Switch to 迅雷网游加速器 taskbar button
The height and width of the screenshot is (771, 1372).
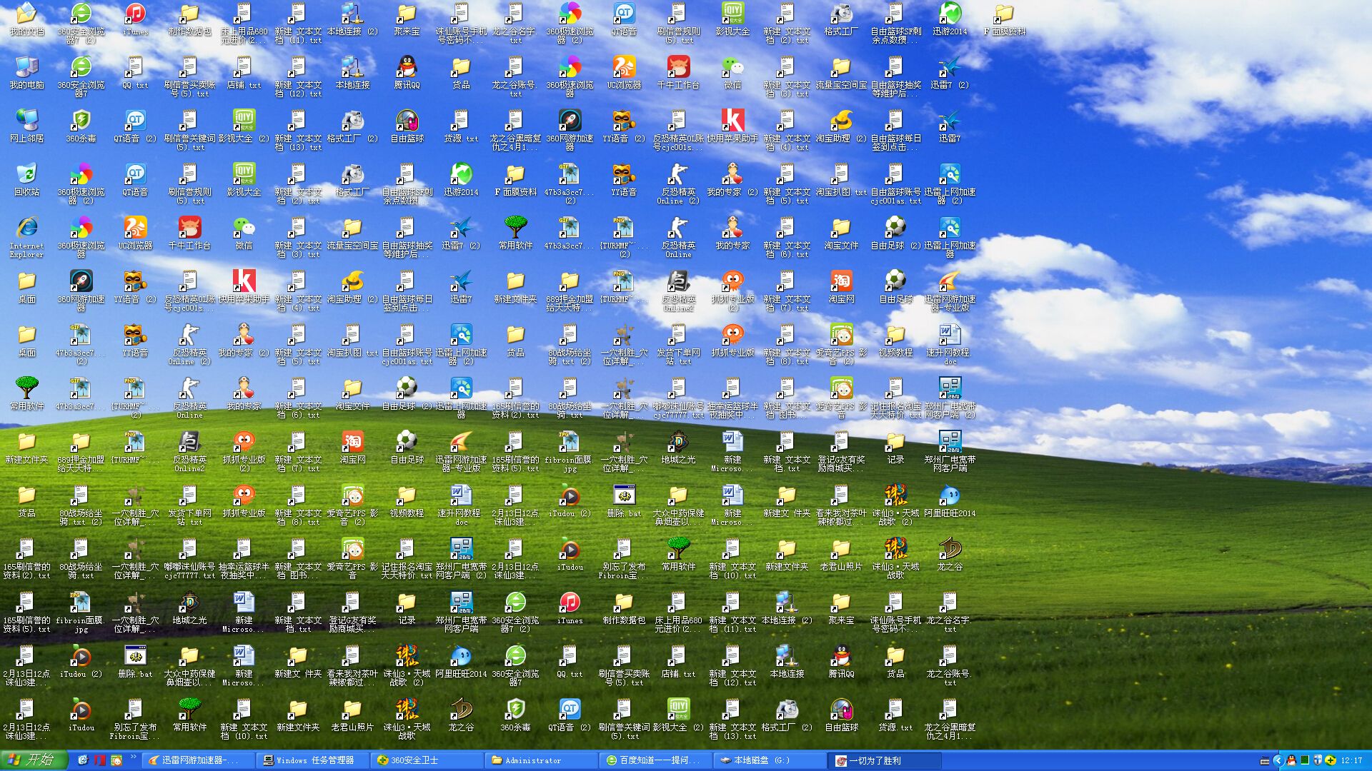pos(200,760)
